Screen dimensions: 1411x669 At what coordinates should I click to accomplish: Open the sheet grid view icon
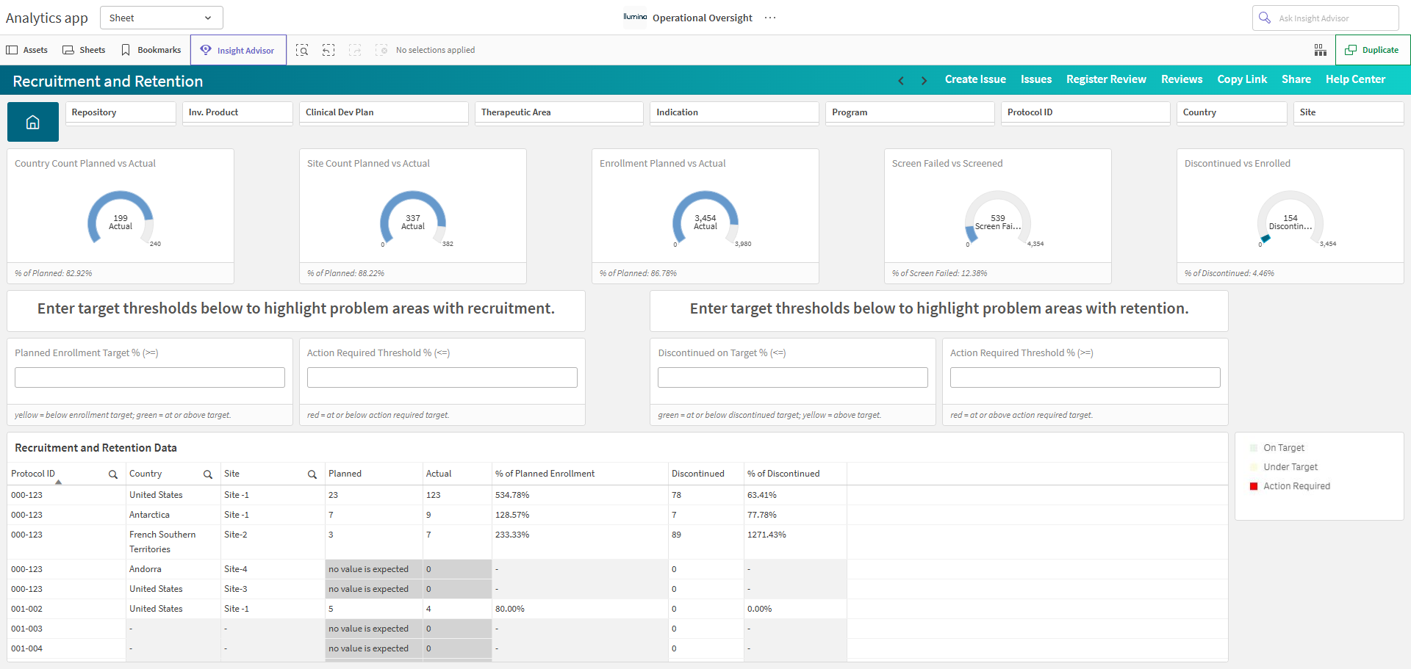pyautogui.click(x=1321, y=50)
